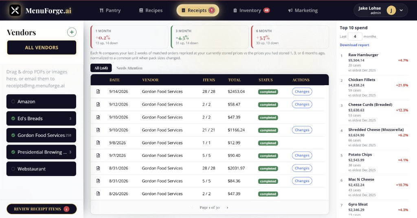Select the Gordon Food Services vendor
417x218 pixels.
(x=41, y=135)
